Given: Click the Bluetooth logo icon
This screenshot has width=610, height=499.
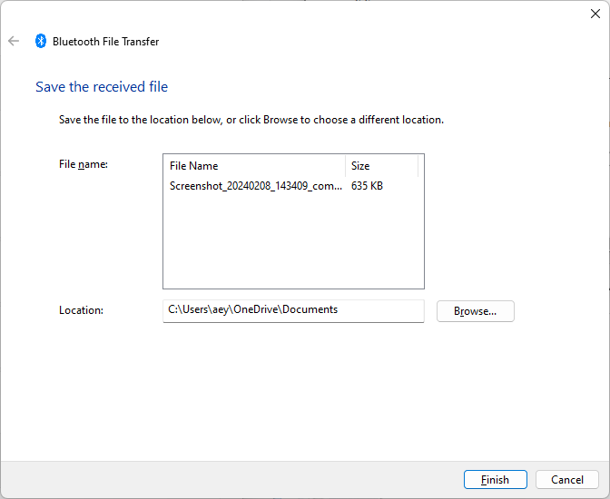Looking at the screenshot, I should click(x=41, y=41).
